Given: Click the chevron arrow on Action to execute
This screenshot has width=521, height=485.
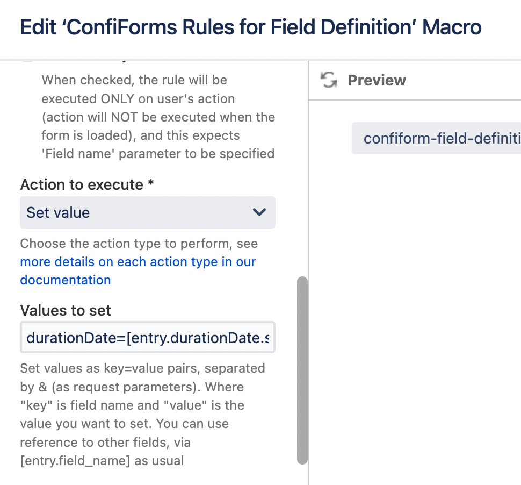Looking at the screenshot, I should (259, 212).
